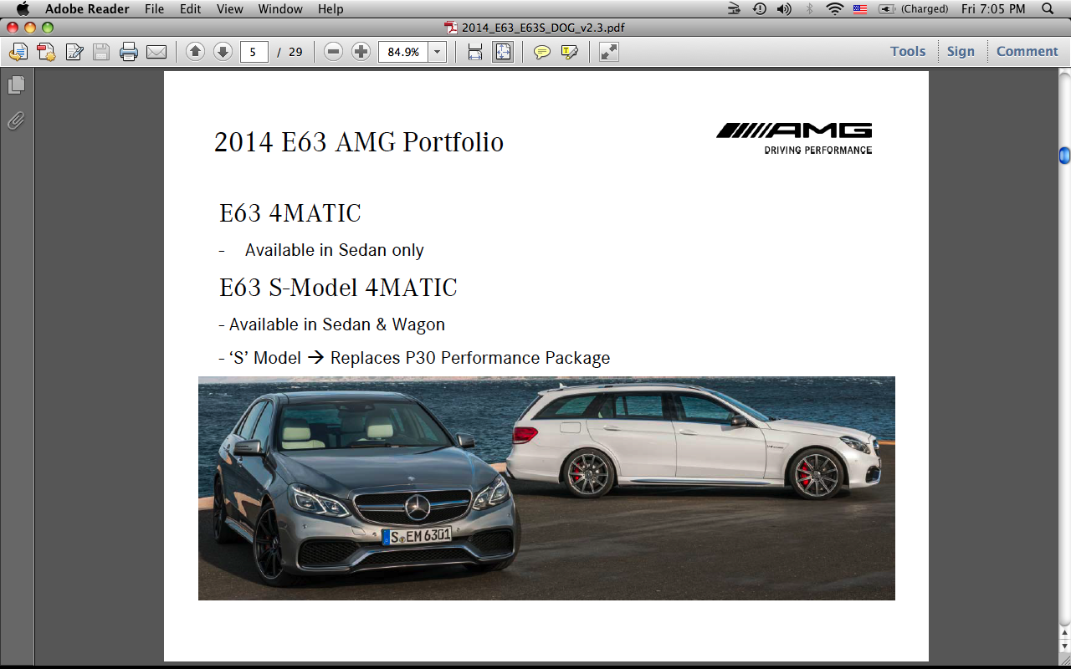Enter read mode with expand-arrows icon
This screenshot has height=669, width=1071.
609,52
